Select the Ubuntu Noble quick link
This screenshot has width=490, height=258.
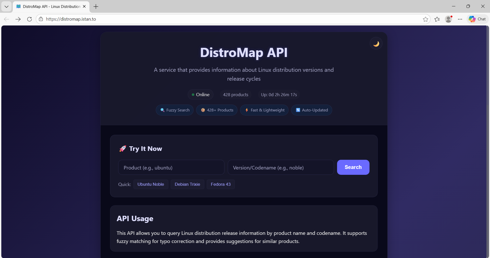pos(151,184)
